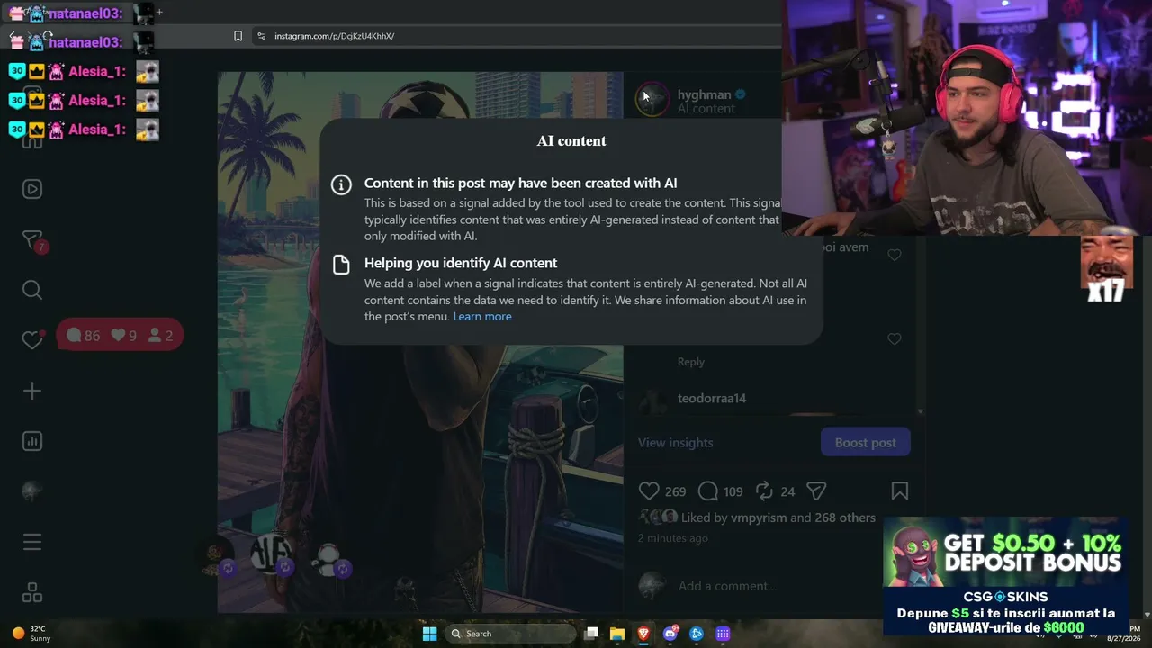Open File Explorer from the taskbar
Screen dimensions: 1152x648
pos(617,634)
